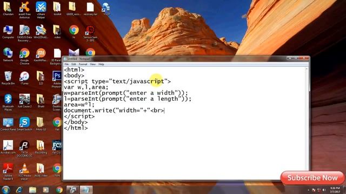This screenshot has width=346, height=194.
Task: Click the volume icon in system tray
Action: pyautogui.click(x=324, y=190)
